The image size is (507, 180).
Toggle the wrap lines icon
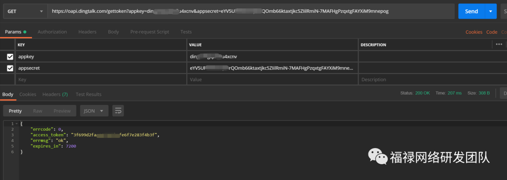pos(118,111)
